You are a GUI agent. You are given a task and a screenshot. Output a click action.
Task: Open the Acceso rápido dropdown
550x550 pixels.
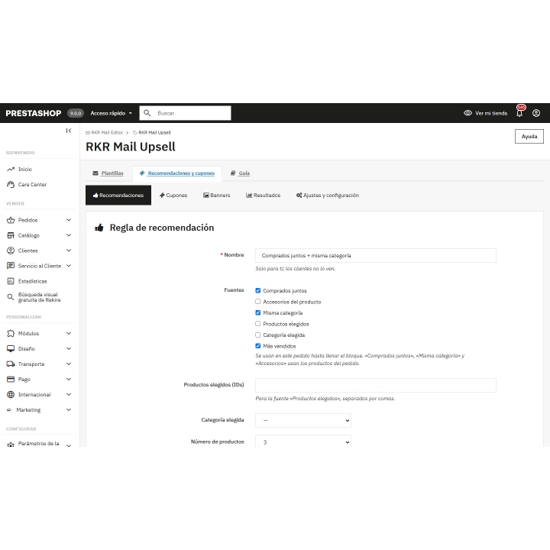click(112, 113)
